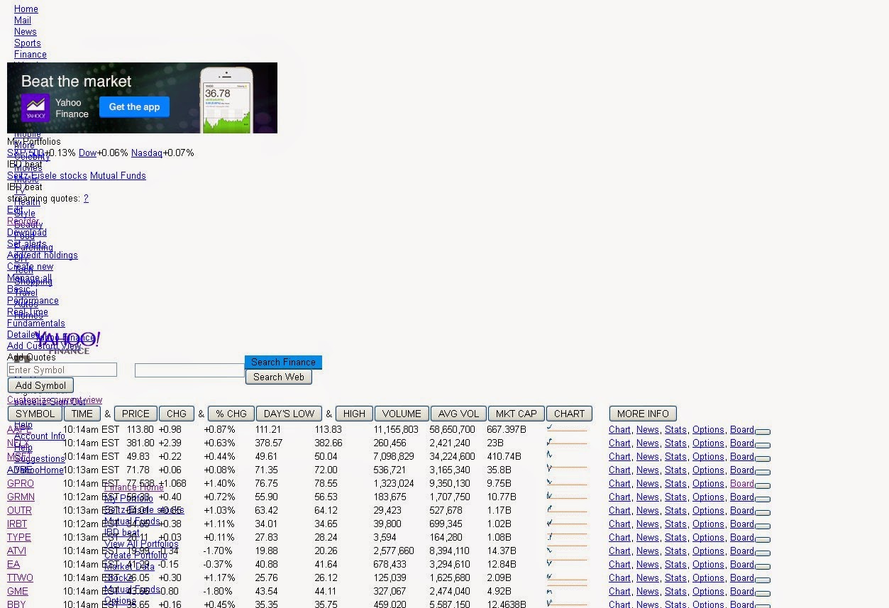Click the Yahoo Finance app icon in banner
Viewport: 889px width, 608px height.
point(35,108)
